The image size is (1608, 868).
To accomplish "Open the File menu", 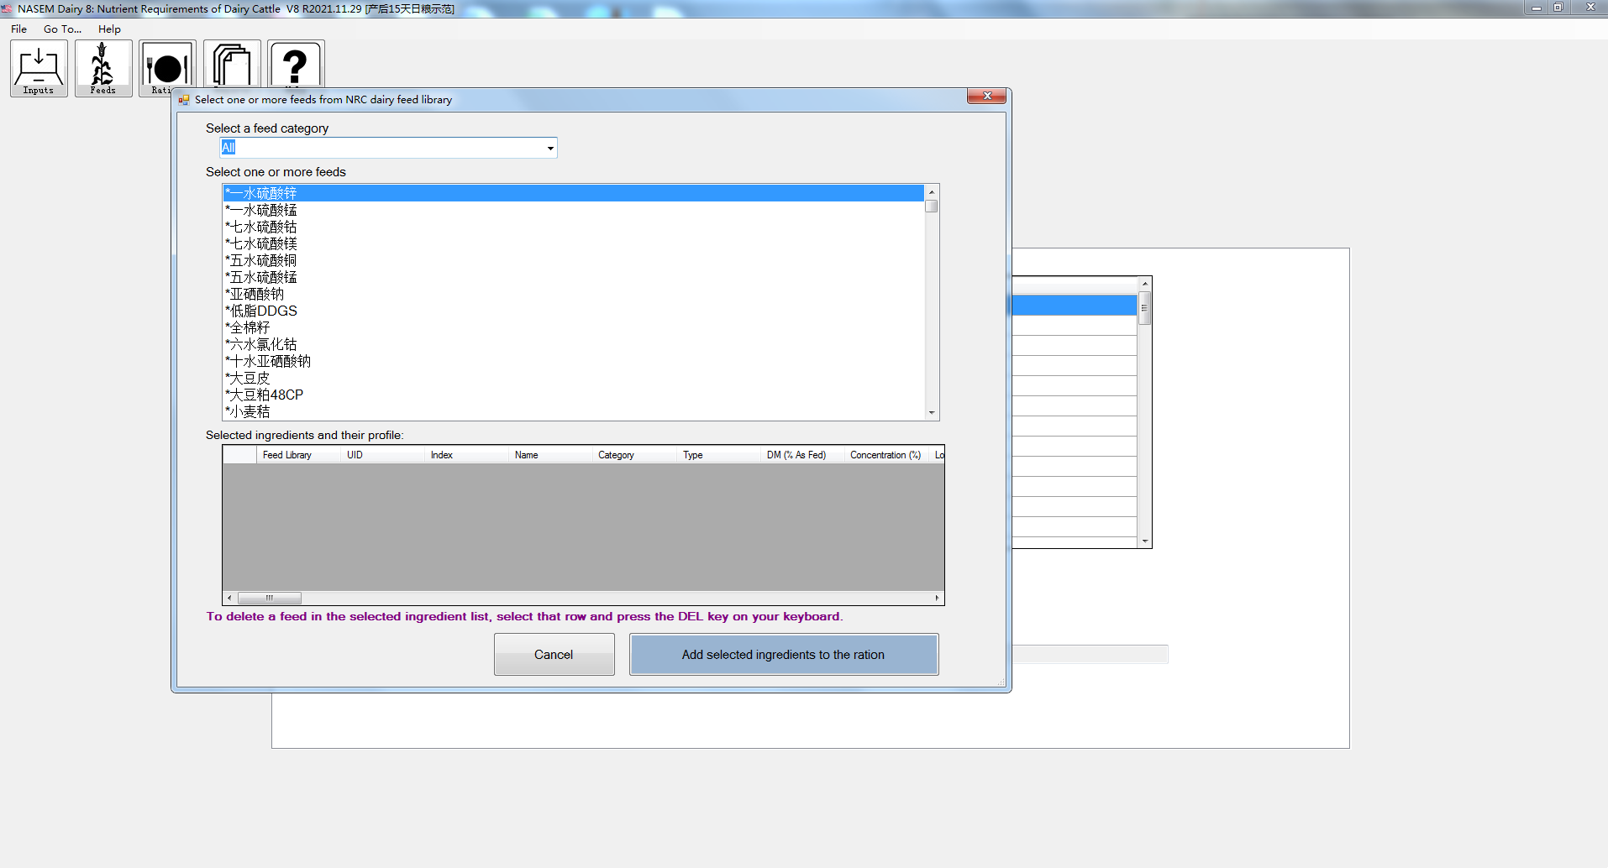I will pyautogui.click(x=18, y=29).
